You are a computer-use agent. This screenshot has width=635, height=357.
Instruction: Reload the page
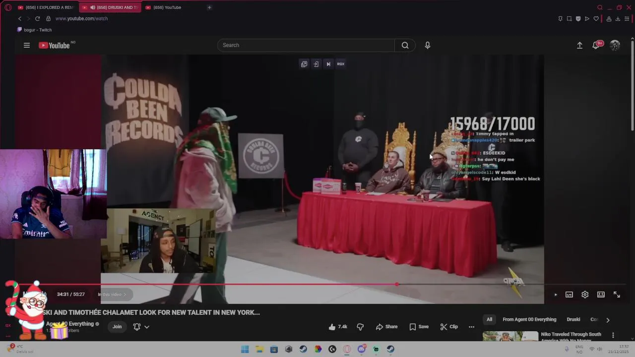[37, 18]
